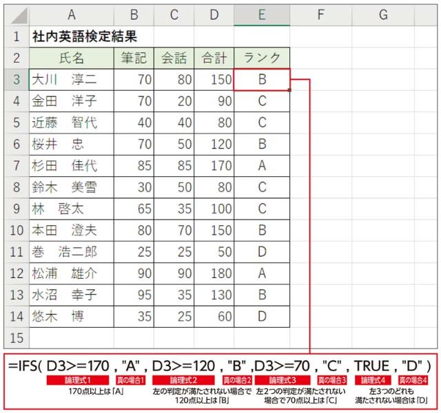Select row 15 header
441x413 pixels.
pos(15,338)
